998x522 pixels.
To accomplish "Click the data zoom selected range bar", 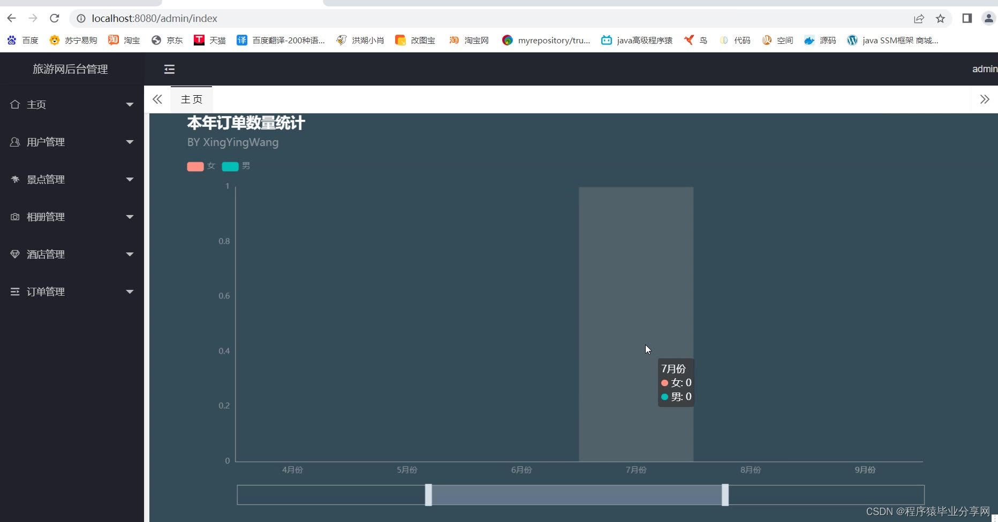I will [x=577, y=495].
